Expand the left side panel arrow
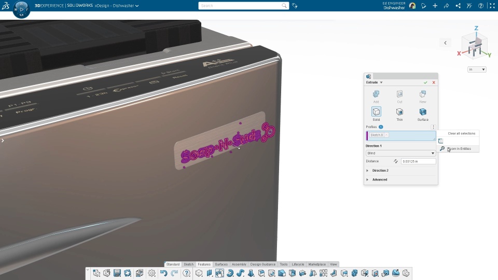This screenshot has height=280, width=498. coord(3,141)
